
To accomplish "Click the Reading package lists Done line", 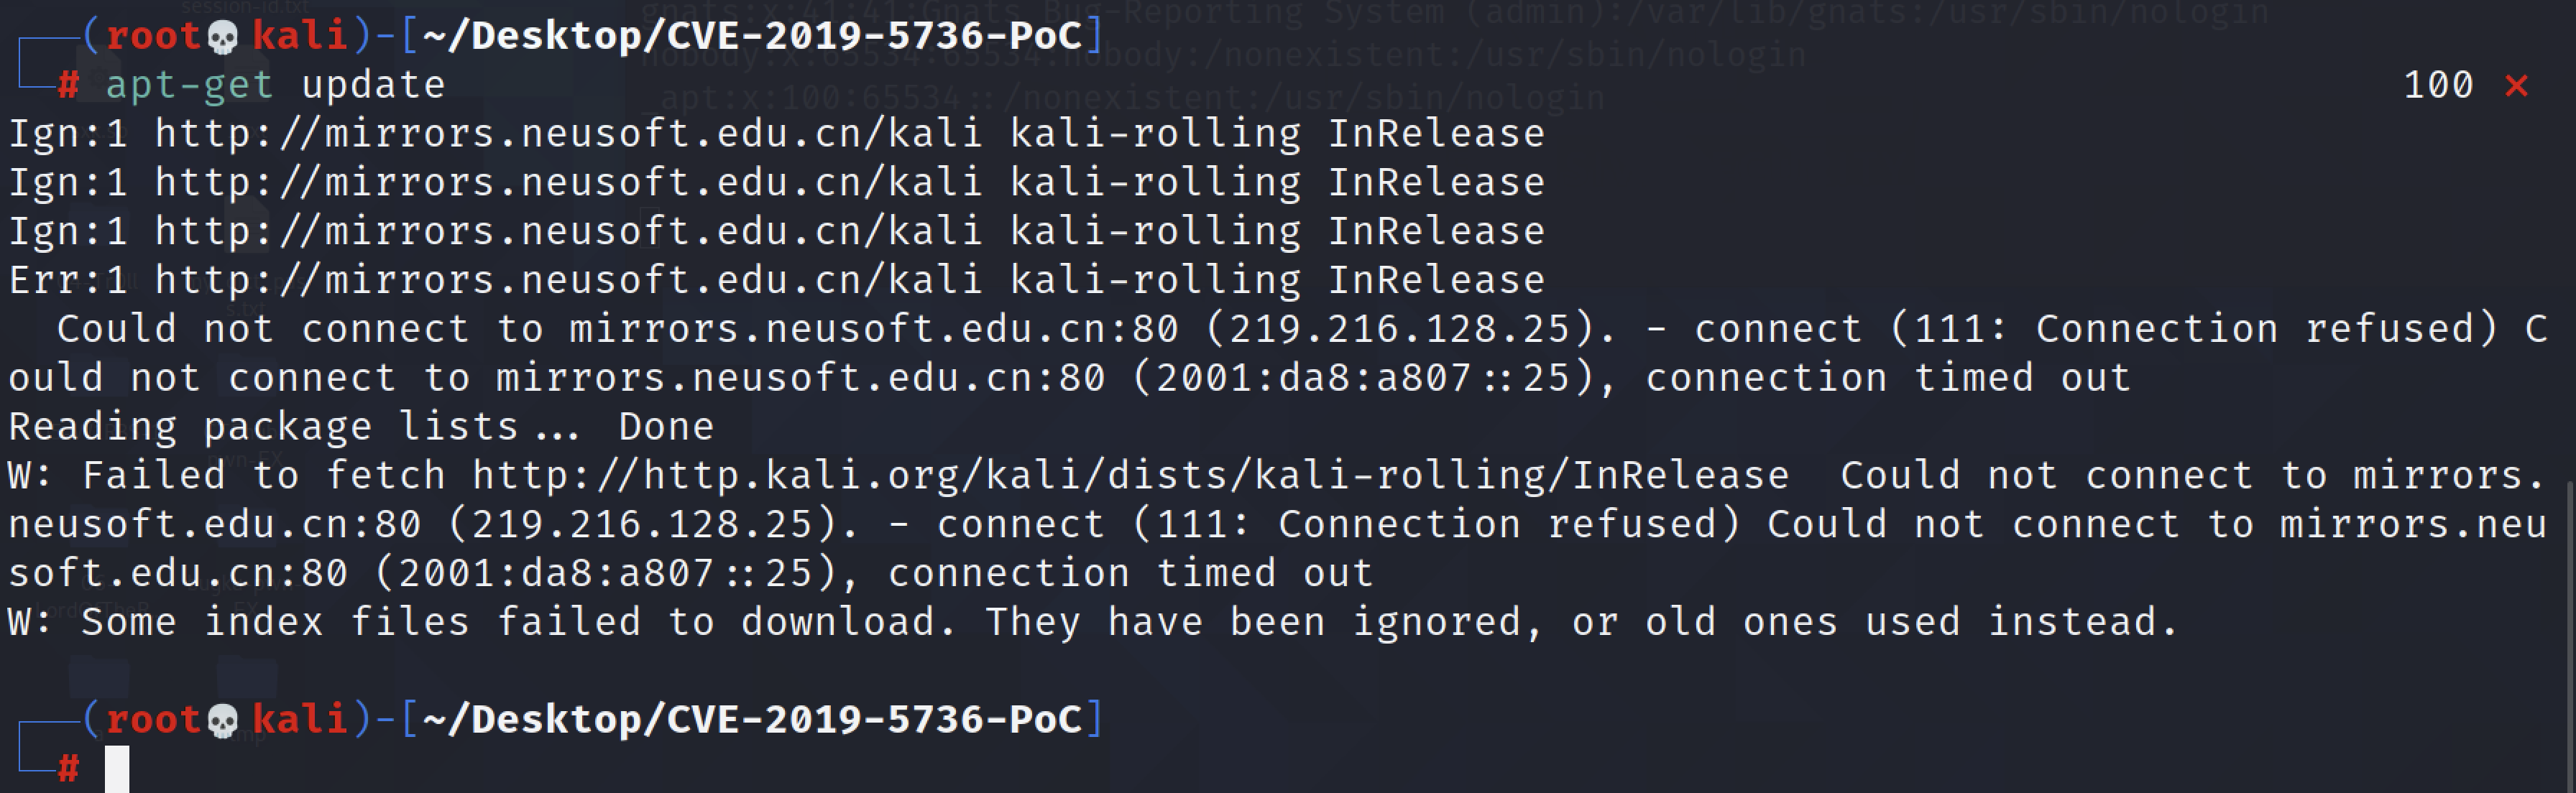I will (x=360, y=427).
